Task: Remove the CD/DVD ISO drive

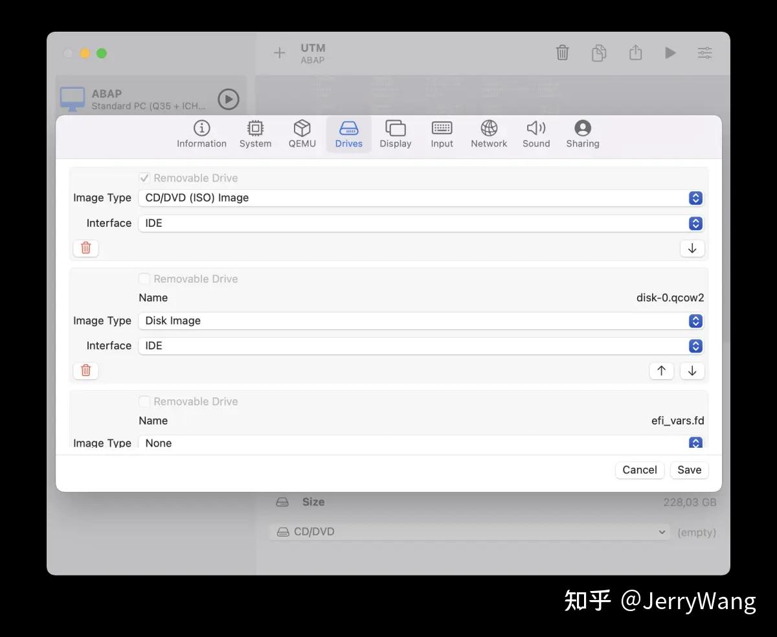Action: 85,248
